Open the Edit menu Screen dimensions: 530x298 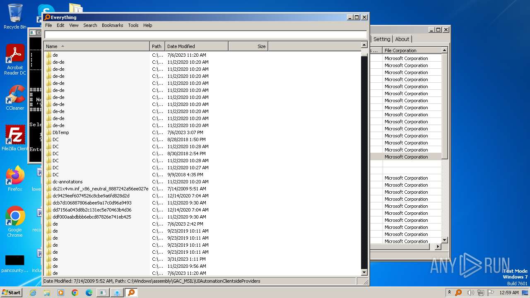60,25
